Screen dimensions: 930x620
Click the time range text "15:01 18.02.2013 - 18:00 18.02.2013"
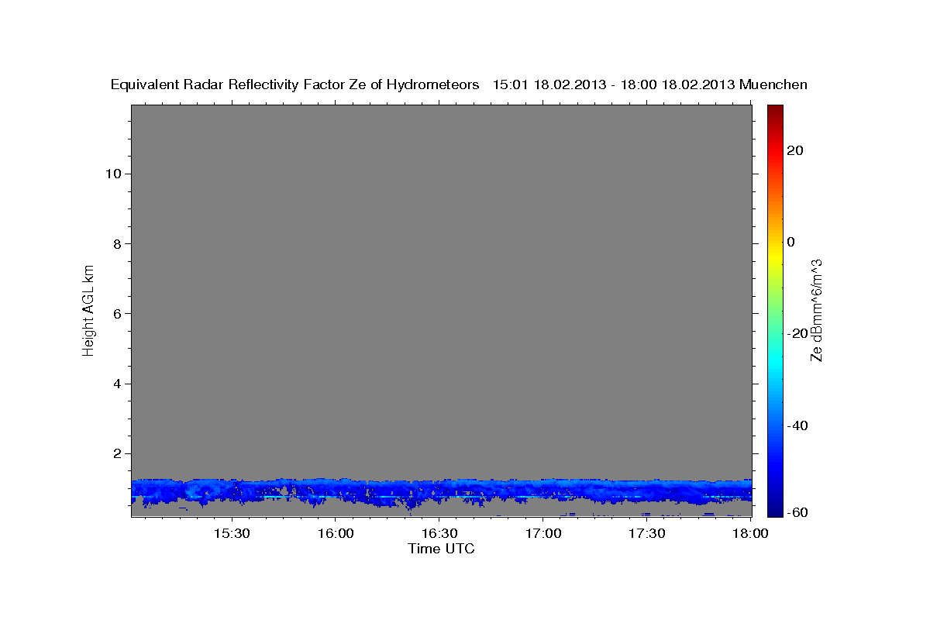tap(614, 84)
